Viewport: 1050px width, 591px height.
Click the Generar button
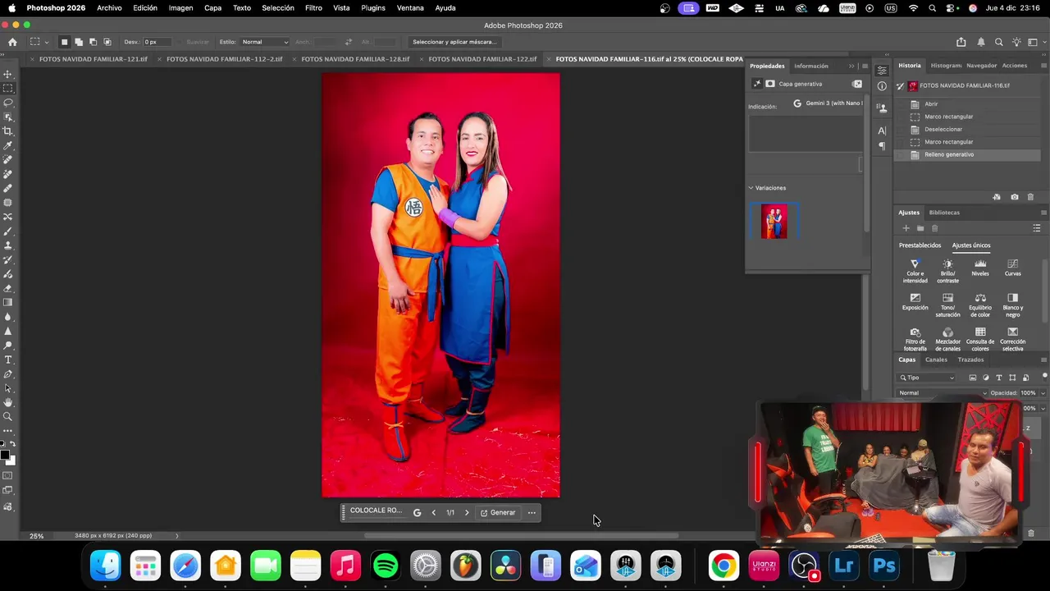coord(498,513)
